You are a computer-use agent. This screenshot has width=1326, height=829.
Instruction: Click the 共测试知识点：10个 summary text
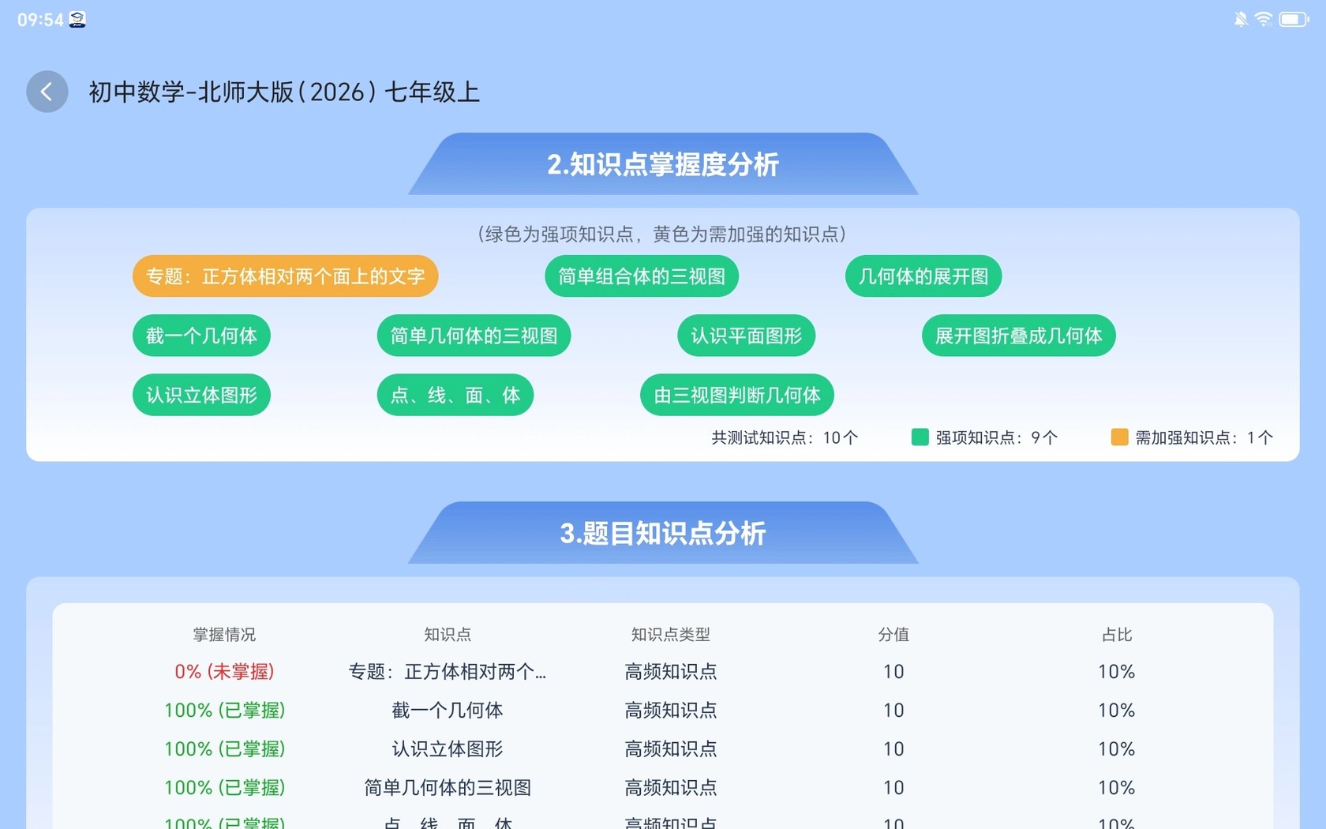(x=785, y=437)
